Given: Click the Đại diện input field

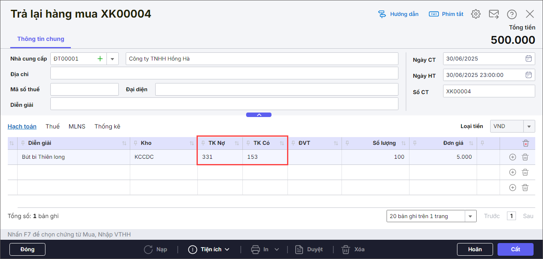Looking at the screenshot, I should point(277,89).
